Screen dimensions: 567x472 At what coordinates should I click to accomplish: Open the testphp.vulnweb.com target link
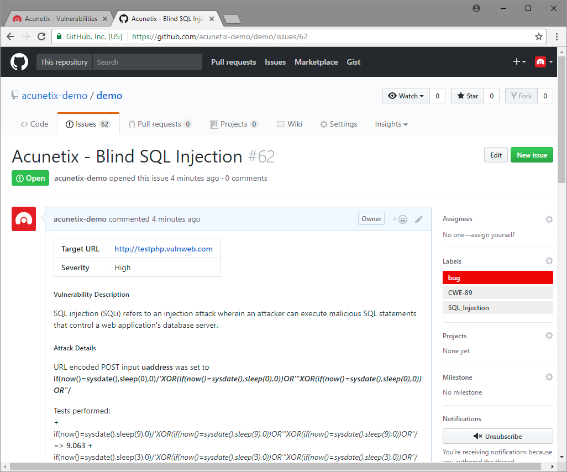coord(163,249)
